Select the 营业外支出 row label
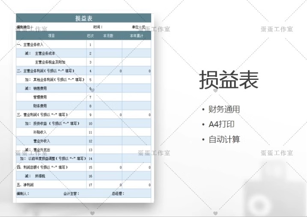This screenshot has width=307, height=217. pos(42,150)
